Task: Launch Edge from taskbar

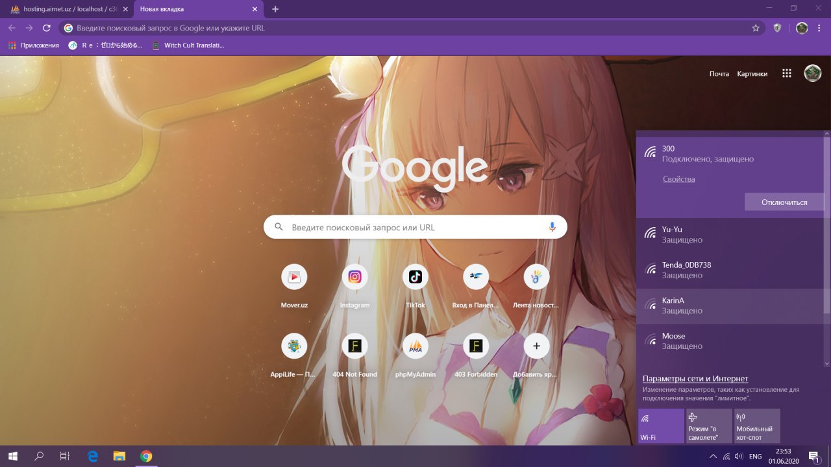Action: tap(92, 456)
